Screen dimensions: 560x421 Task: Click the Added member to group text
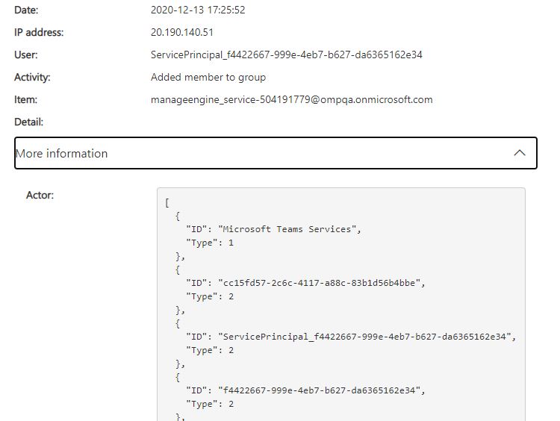pos(208,78)
